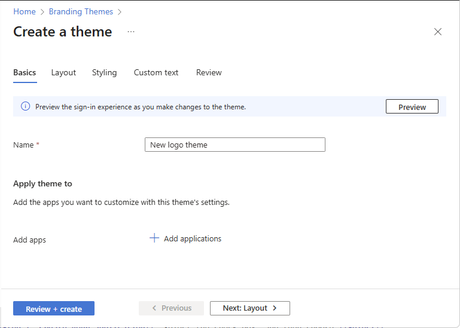
Task: Click the plus icon for adding applications
Action: pyautogui.click(x=154, y=238)
